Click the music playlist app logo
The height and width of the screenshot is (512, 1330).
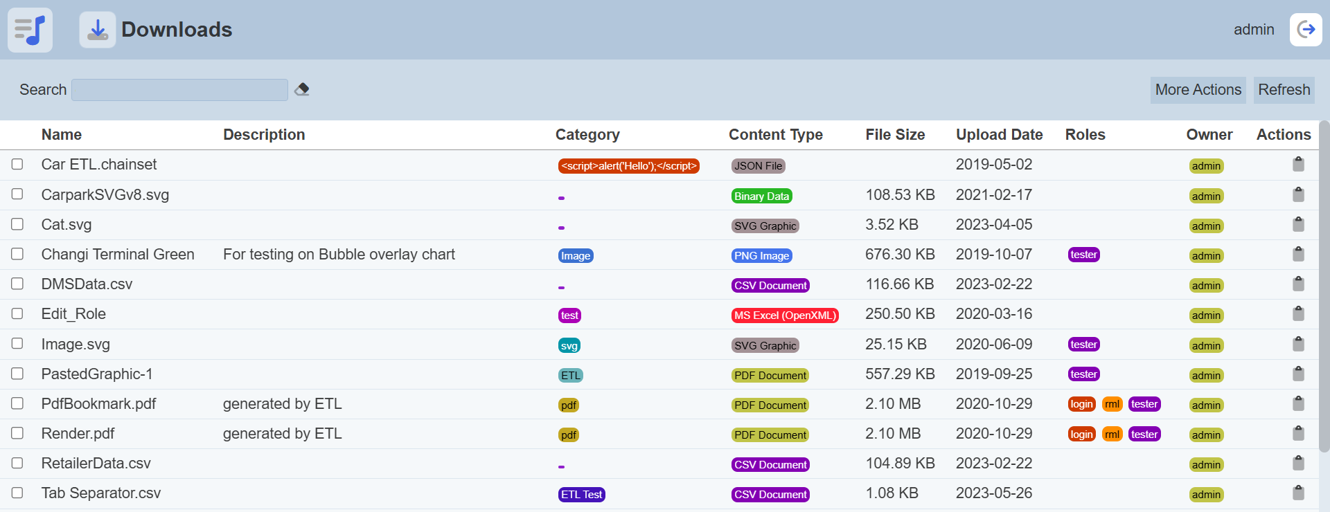point(30,30)
